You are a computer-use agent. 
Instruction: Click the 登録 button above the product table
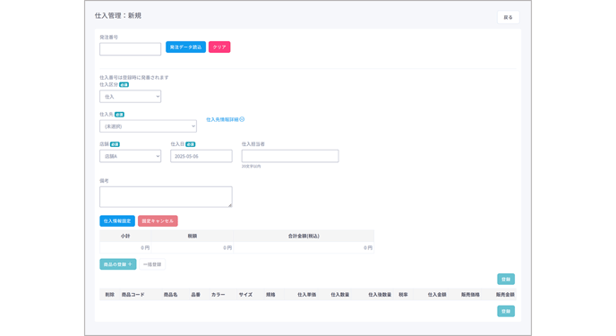(506, 279)
